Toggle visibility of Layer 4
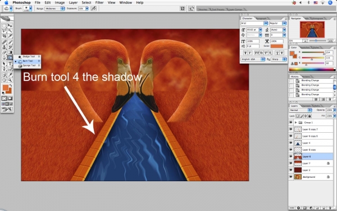This screenshot has width=337, height=211. pyautogui.click(x=291, y=143)
